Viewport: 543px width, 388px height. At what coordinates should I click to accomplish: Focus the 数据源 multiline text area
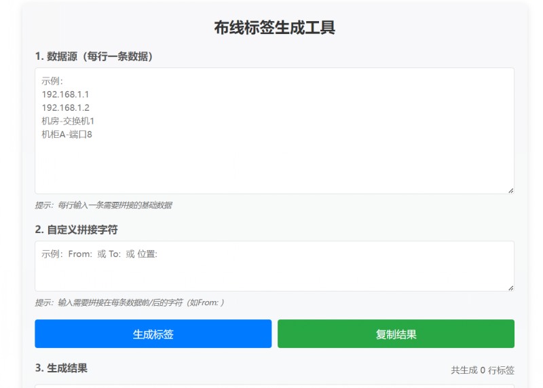[x=274, y=163]
